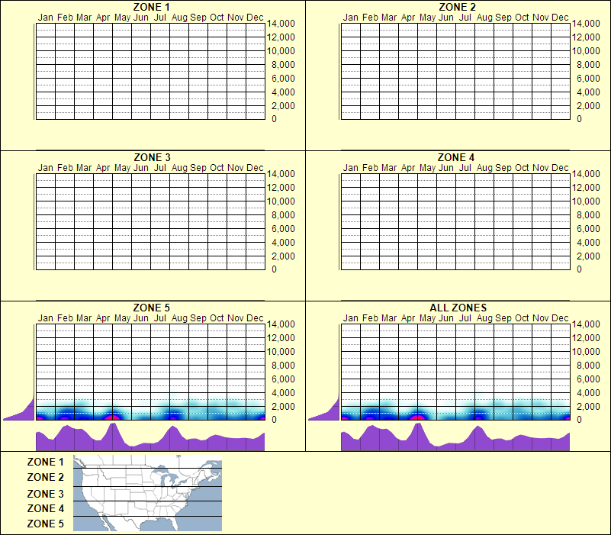
Task: Click the Apr label on Zone 1 chart
Action: 101,17
